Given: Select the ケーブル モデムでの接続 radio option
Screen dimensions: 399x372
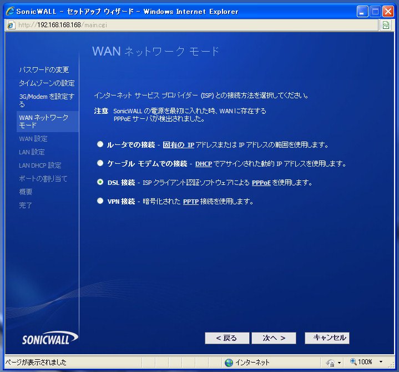Looking at the screenshot, I should [100, 163].
